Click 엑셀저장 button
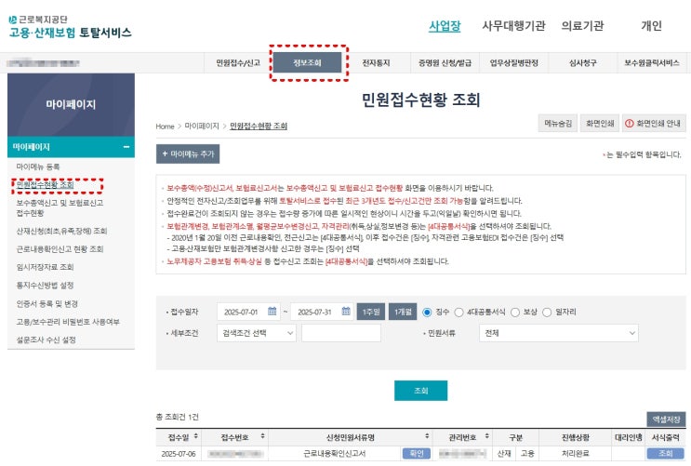The height and width of the screenshot is (466, 691). (666, 419)
